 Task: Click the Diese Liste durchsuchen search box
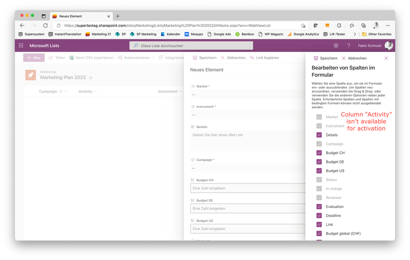pyautogui.click(x=191, y=45)
